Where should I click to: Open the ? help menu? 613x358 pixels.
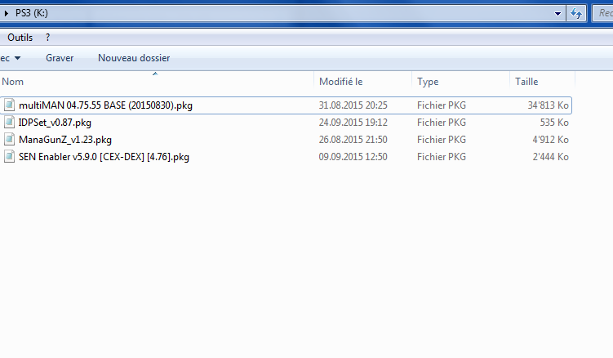click(x=48, y=38)
